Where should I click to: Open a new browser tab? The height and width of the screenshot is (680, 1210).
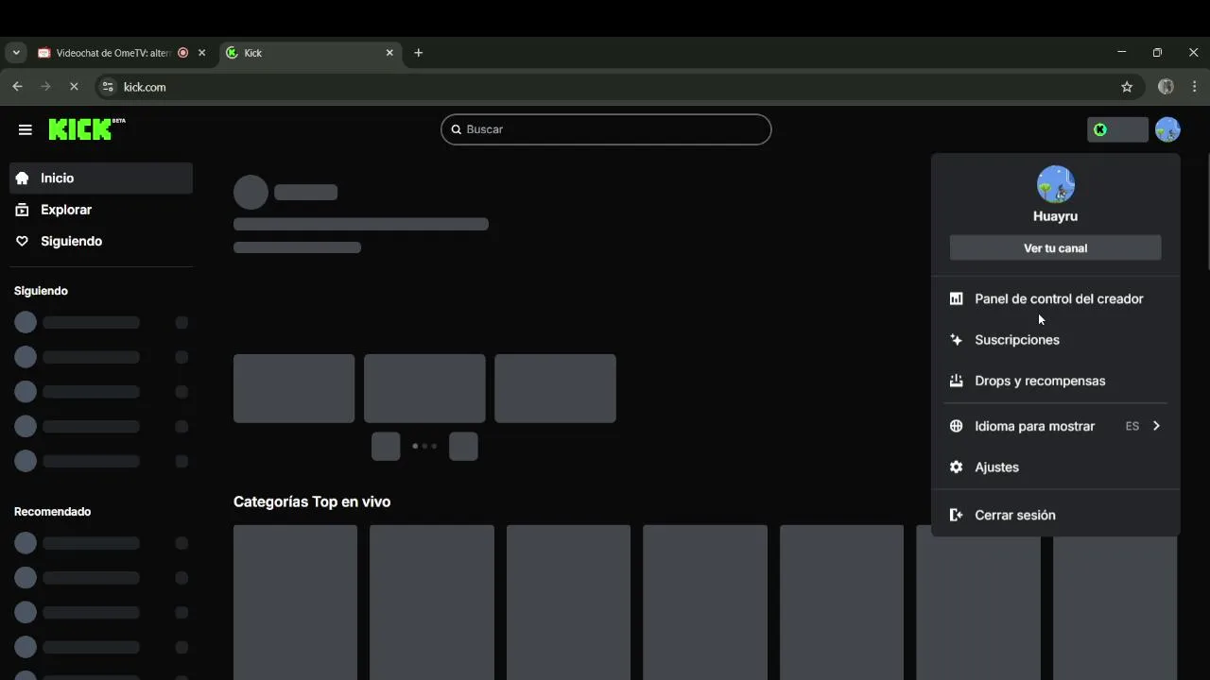(x=419, y=53)
